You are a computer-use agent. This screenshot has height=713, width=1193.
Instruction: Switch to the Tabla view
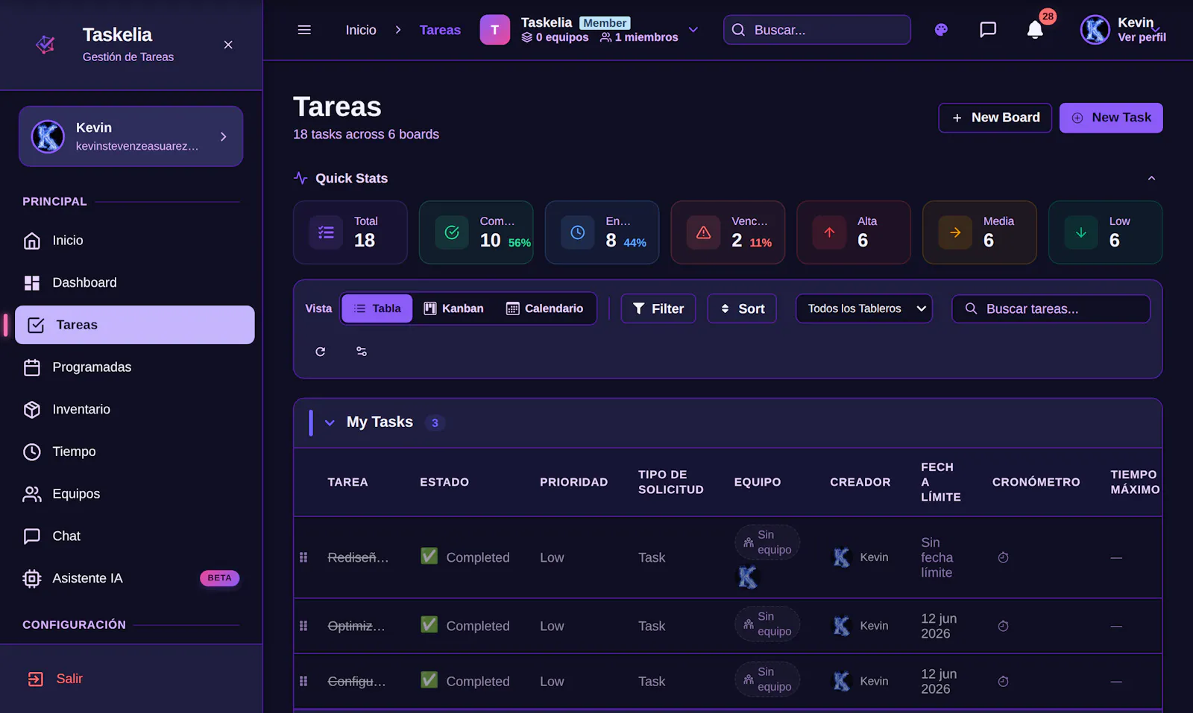(377, 308)
